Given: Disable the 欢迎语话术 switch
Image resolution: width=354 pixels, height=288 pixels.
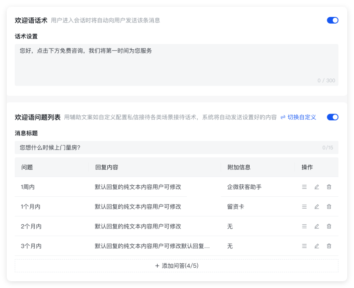Looking at the screenshot, I should [x=332, y=20].
